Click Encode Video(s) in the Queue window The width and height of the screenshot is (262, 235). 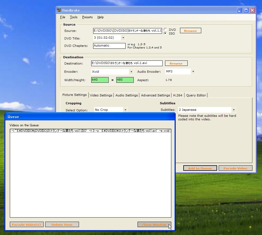point(27,224)
